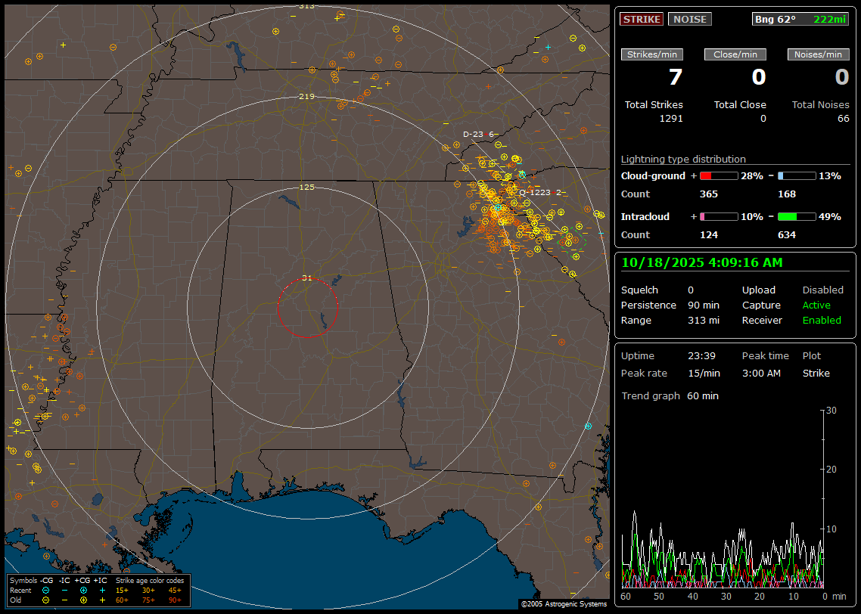Click the recent +CG symbol in legend

[x=82, y=590]
